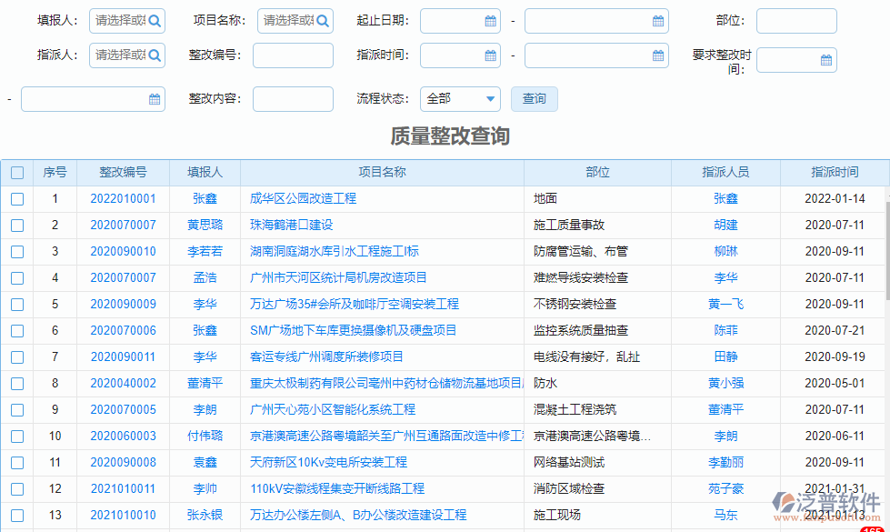The height and width of the screenshot is (532, 890).
Task: Click assignee link 胡建
Action: [x=725, y=225]
